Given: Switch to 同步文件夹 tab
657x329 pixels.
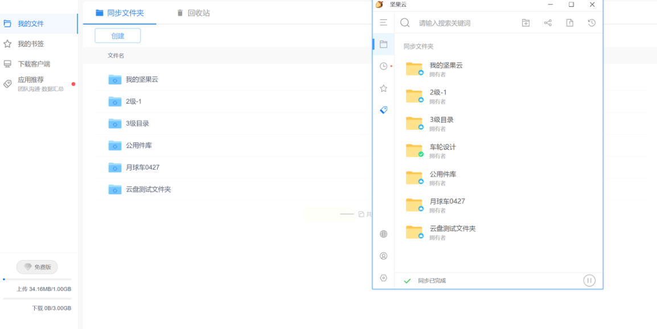Looking at the screenshot, I should 120,13.
